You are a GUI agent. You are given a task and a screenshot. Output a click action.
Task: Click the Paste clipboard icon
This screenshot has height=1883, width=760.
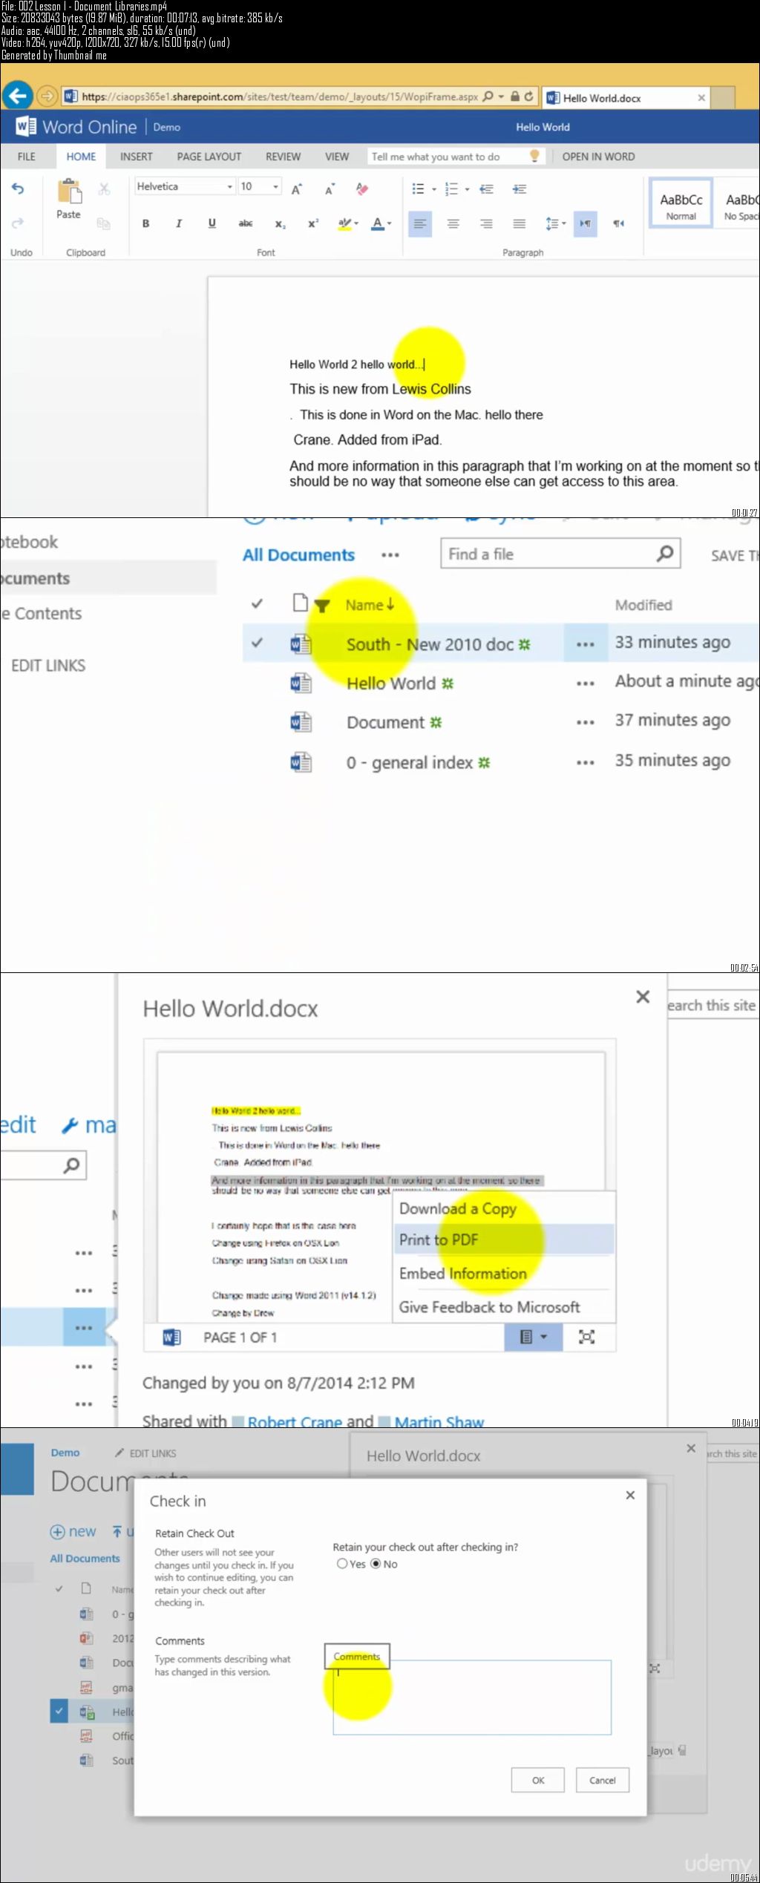pos(69,191)
